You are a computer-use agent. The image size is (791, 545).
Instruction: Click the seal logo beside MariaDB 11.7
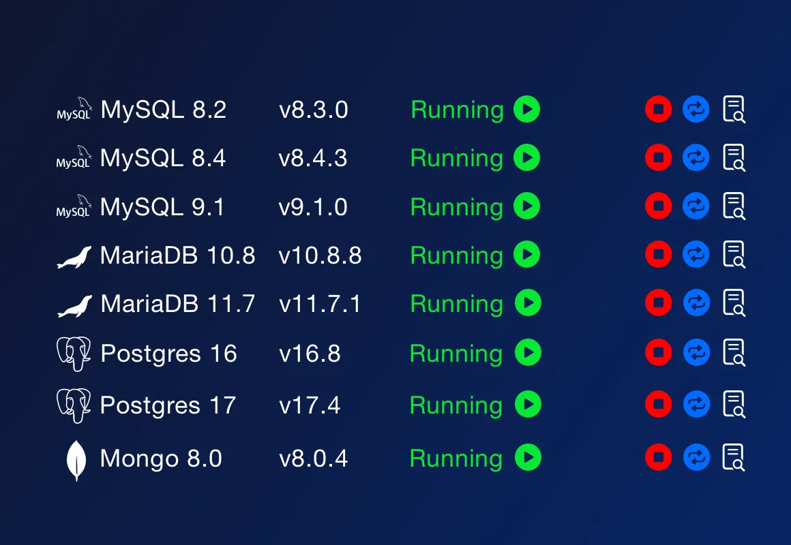74,306
